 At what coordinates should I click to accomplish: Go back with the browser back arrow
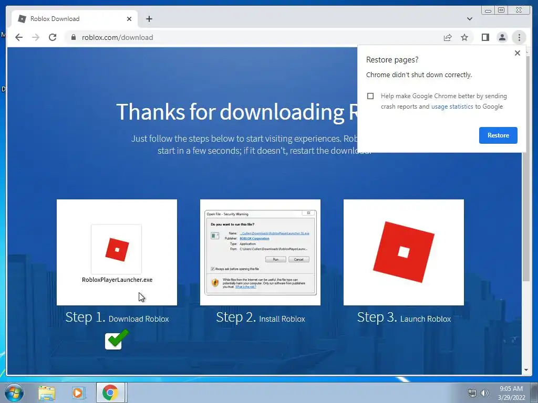coord(19,37)
